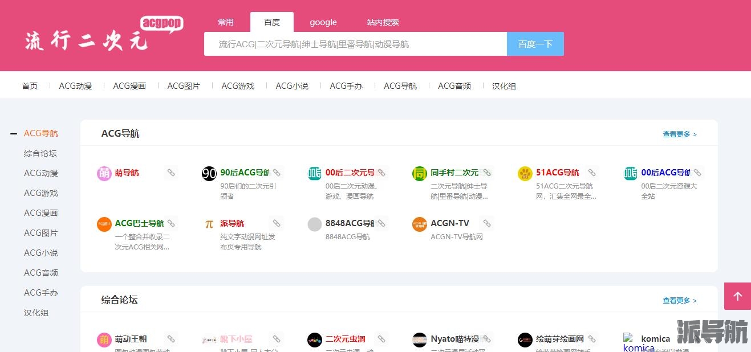Click the link icon beside 派导航

[277, 223]
